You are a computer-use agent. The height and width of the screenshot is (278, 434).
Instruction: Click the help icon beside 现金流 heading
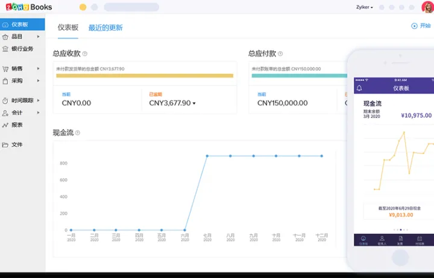point(78,133)
